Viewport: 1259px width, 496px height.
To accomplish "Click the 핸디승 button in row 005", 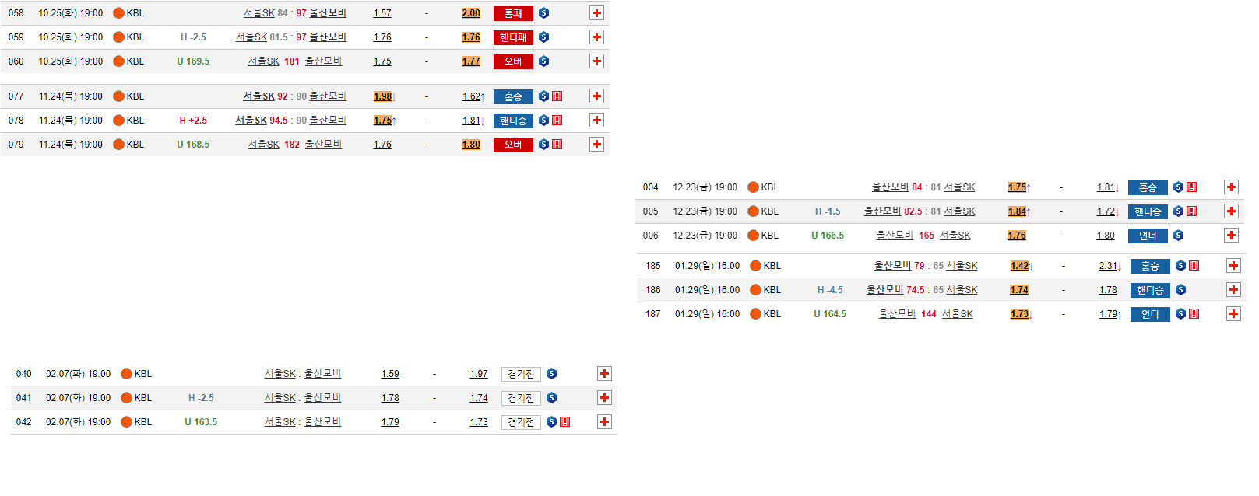I will (x=1148, y=211).
